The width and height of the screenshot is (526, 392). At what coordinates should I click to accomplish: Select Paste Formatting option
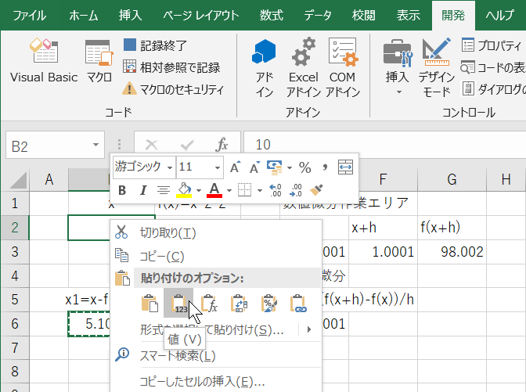(269, 303)
